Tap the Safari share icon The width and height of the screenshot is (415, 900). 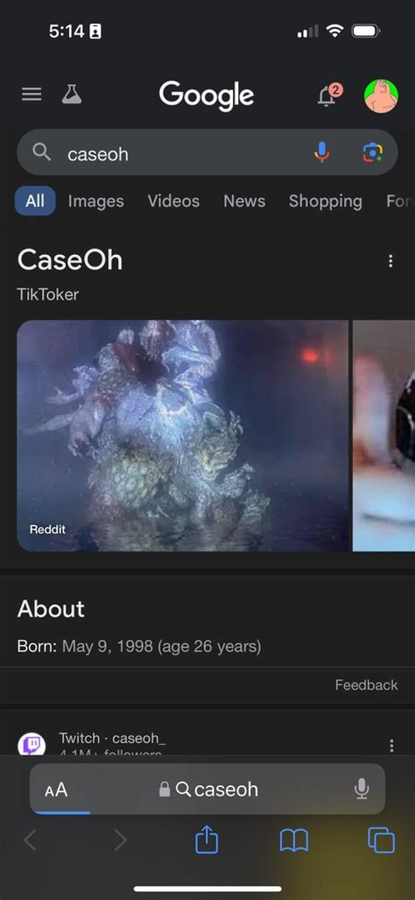click(207, 839)
